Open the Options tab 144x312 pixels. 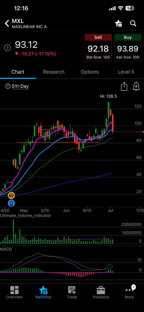coord(90,72)
